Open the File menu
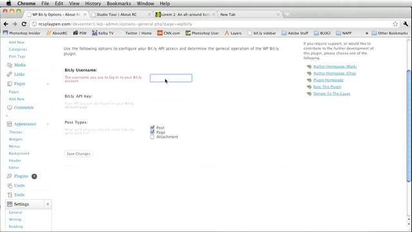This screenshot has height=232, width=412. point(45,3)
